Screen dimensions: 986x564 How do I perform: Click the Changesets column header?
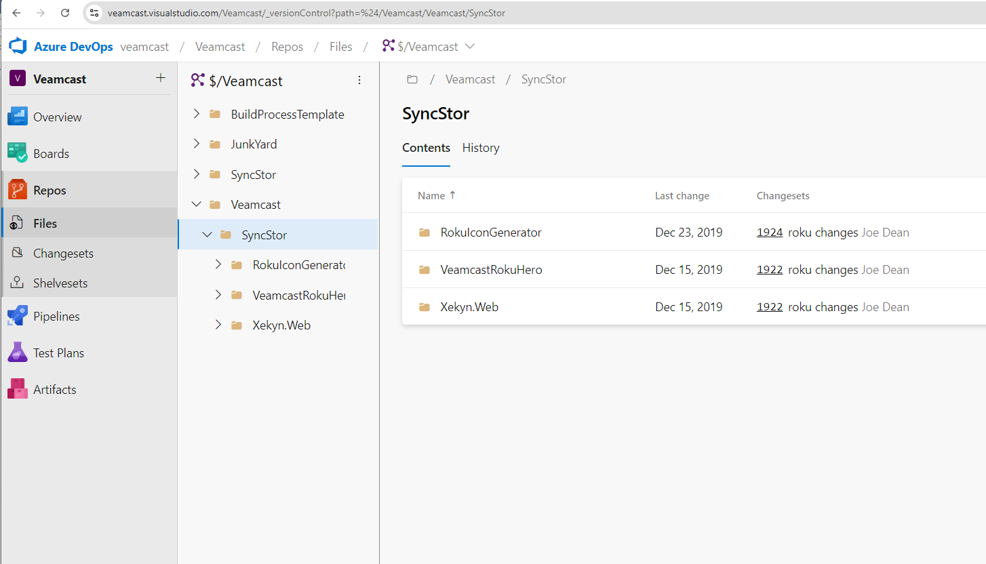(783, 196)
